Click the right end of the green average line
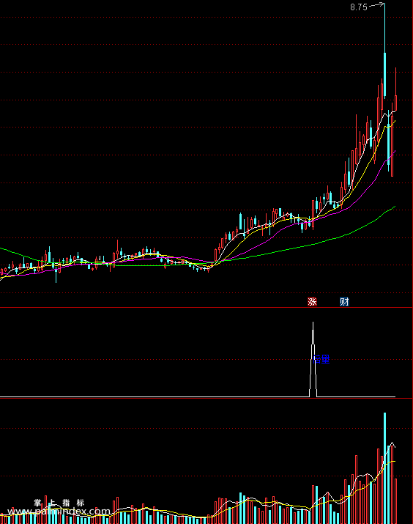 click(395, 207)
